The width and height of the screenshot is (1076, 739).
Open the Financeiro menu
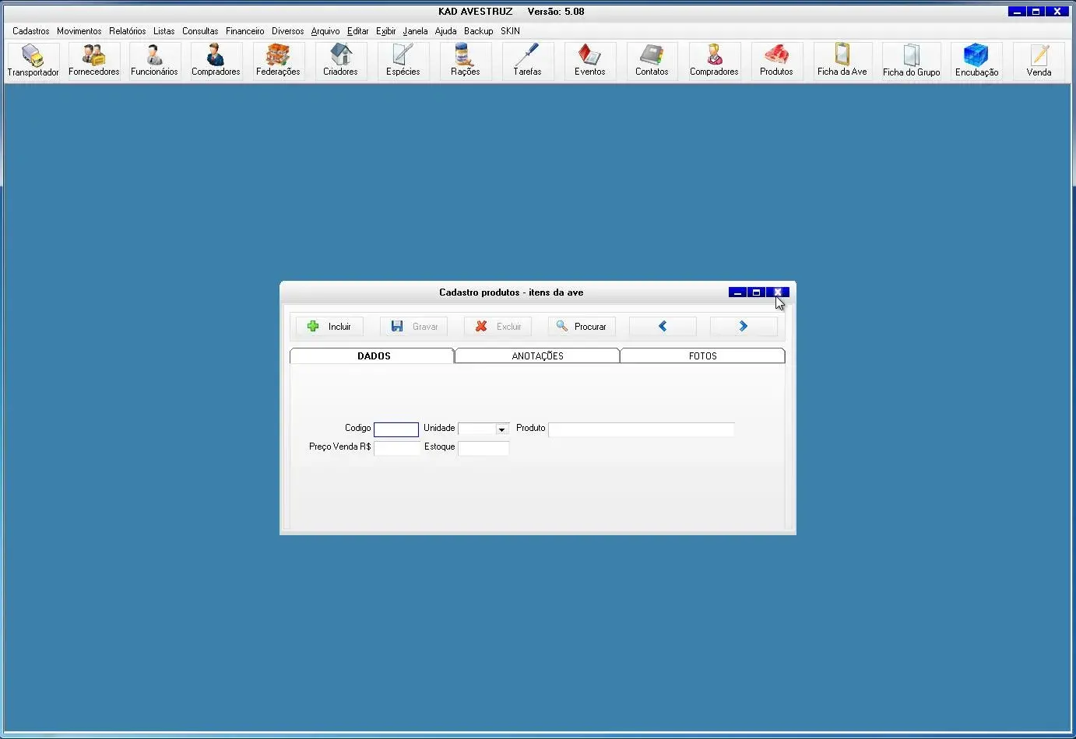coord(244,31)
